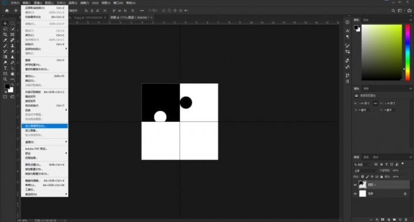Open the layer fill slider arrow
Image resolution: width=414 pixels, height=222 pixels.
click(402, 177)
